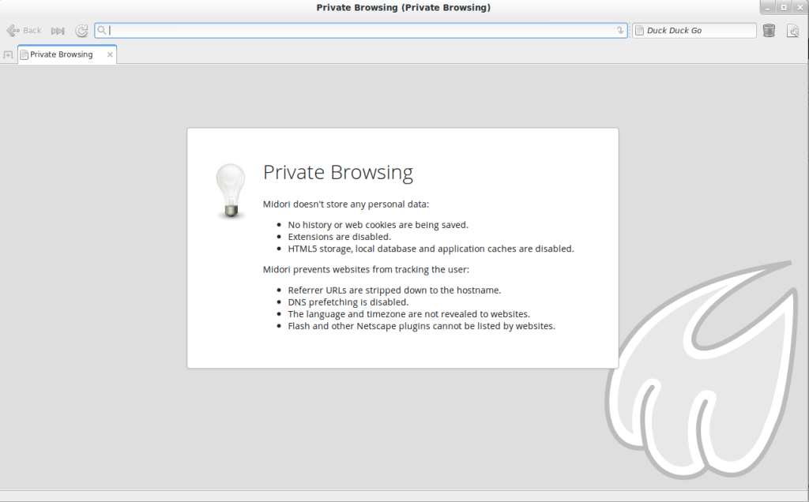The image size is (809, 502).
Task: Click "Flash and other Netscape plugins" bullet
Action: pyautogui.click(x=422, y=326)
